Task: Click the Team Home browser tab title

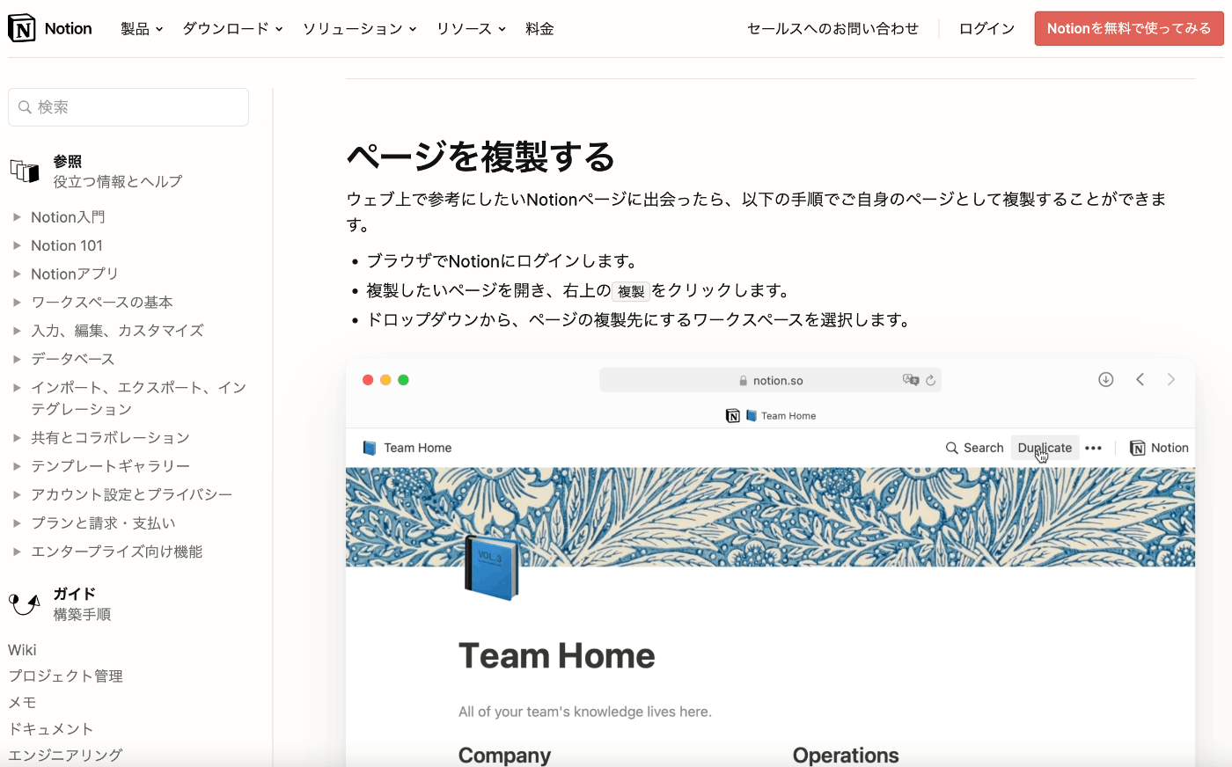Action: tap(788, 416)
